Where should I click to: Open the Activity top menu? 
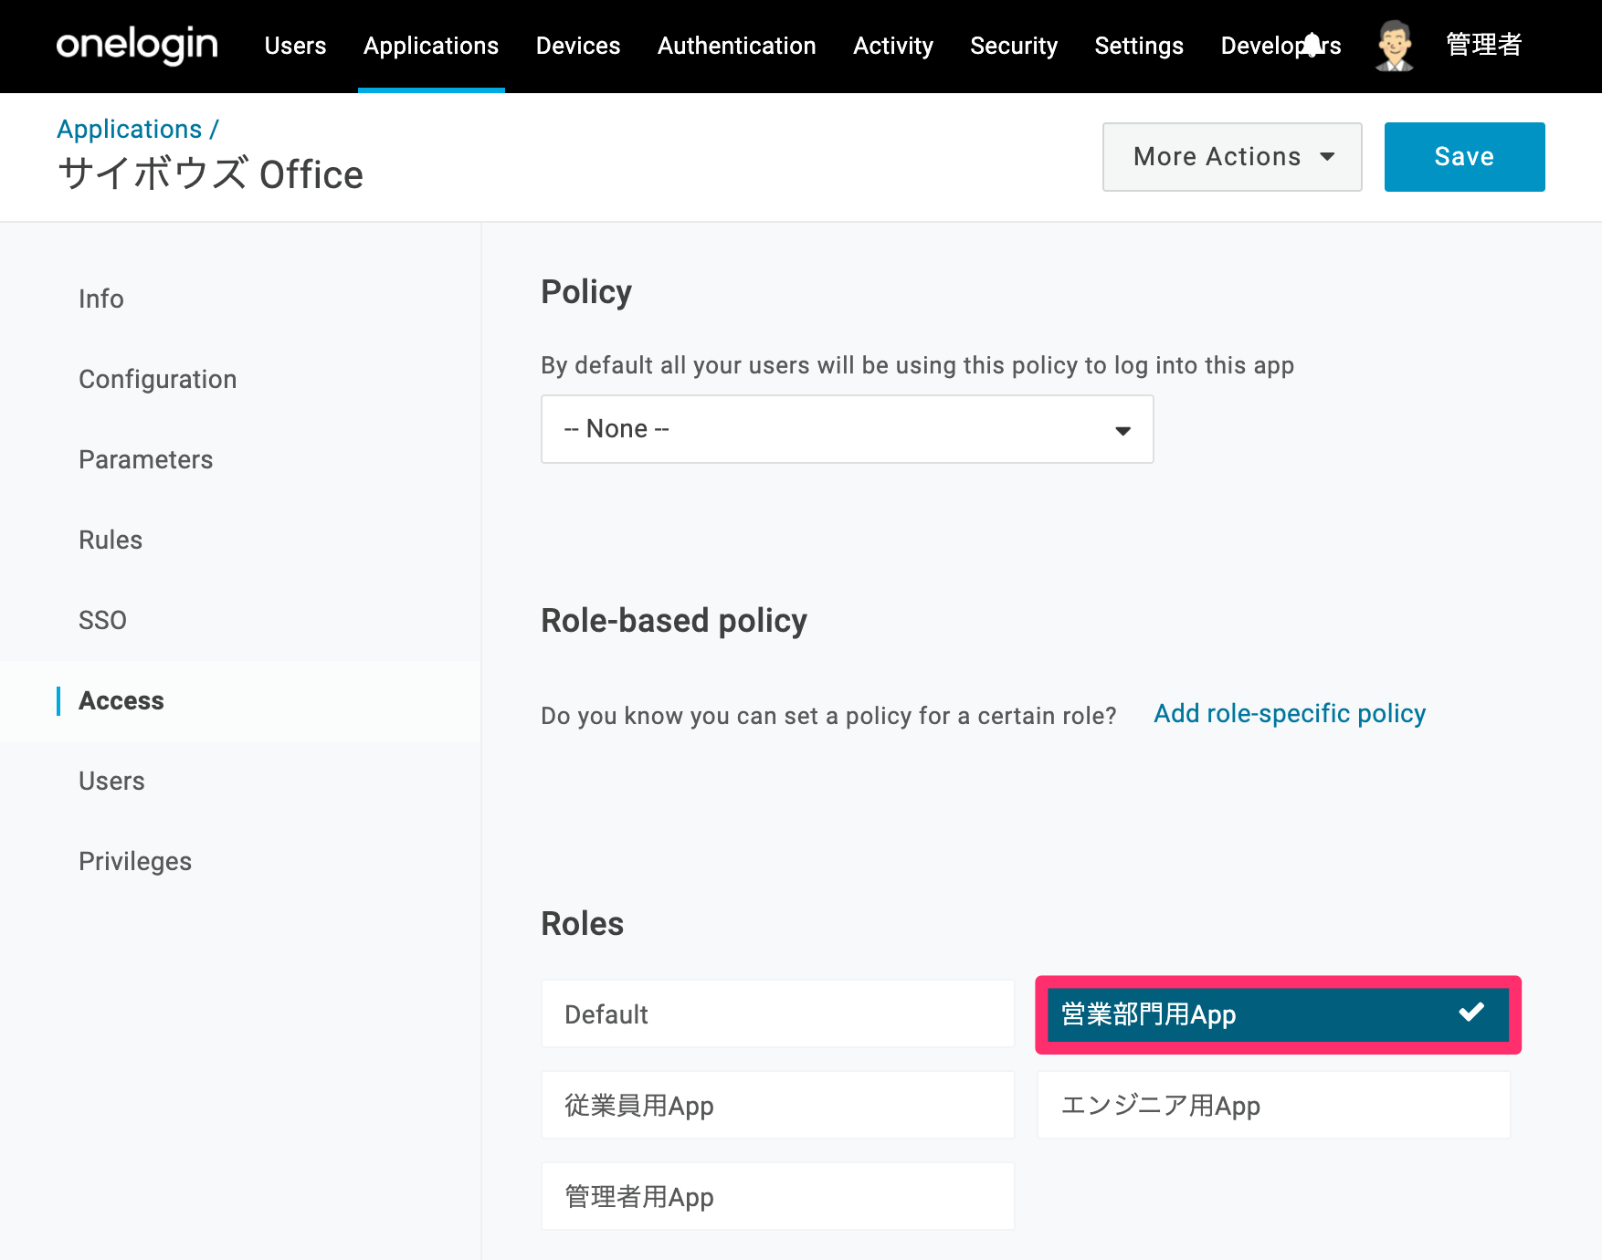(x=893, y=46)
